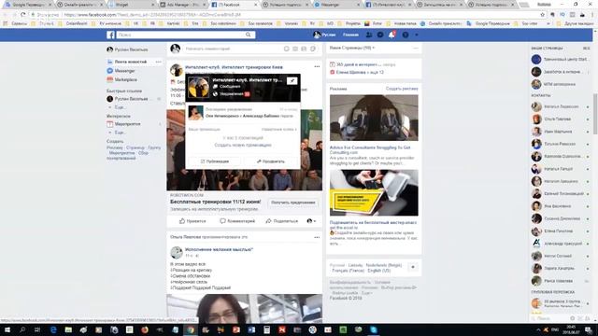The height and width of the screenshot is (336, 598).
Task: Open Уведомления in the page hover card
Action: [232, 93]
